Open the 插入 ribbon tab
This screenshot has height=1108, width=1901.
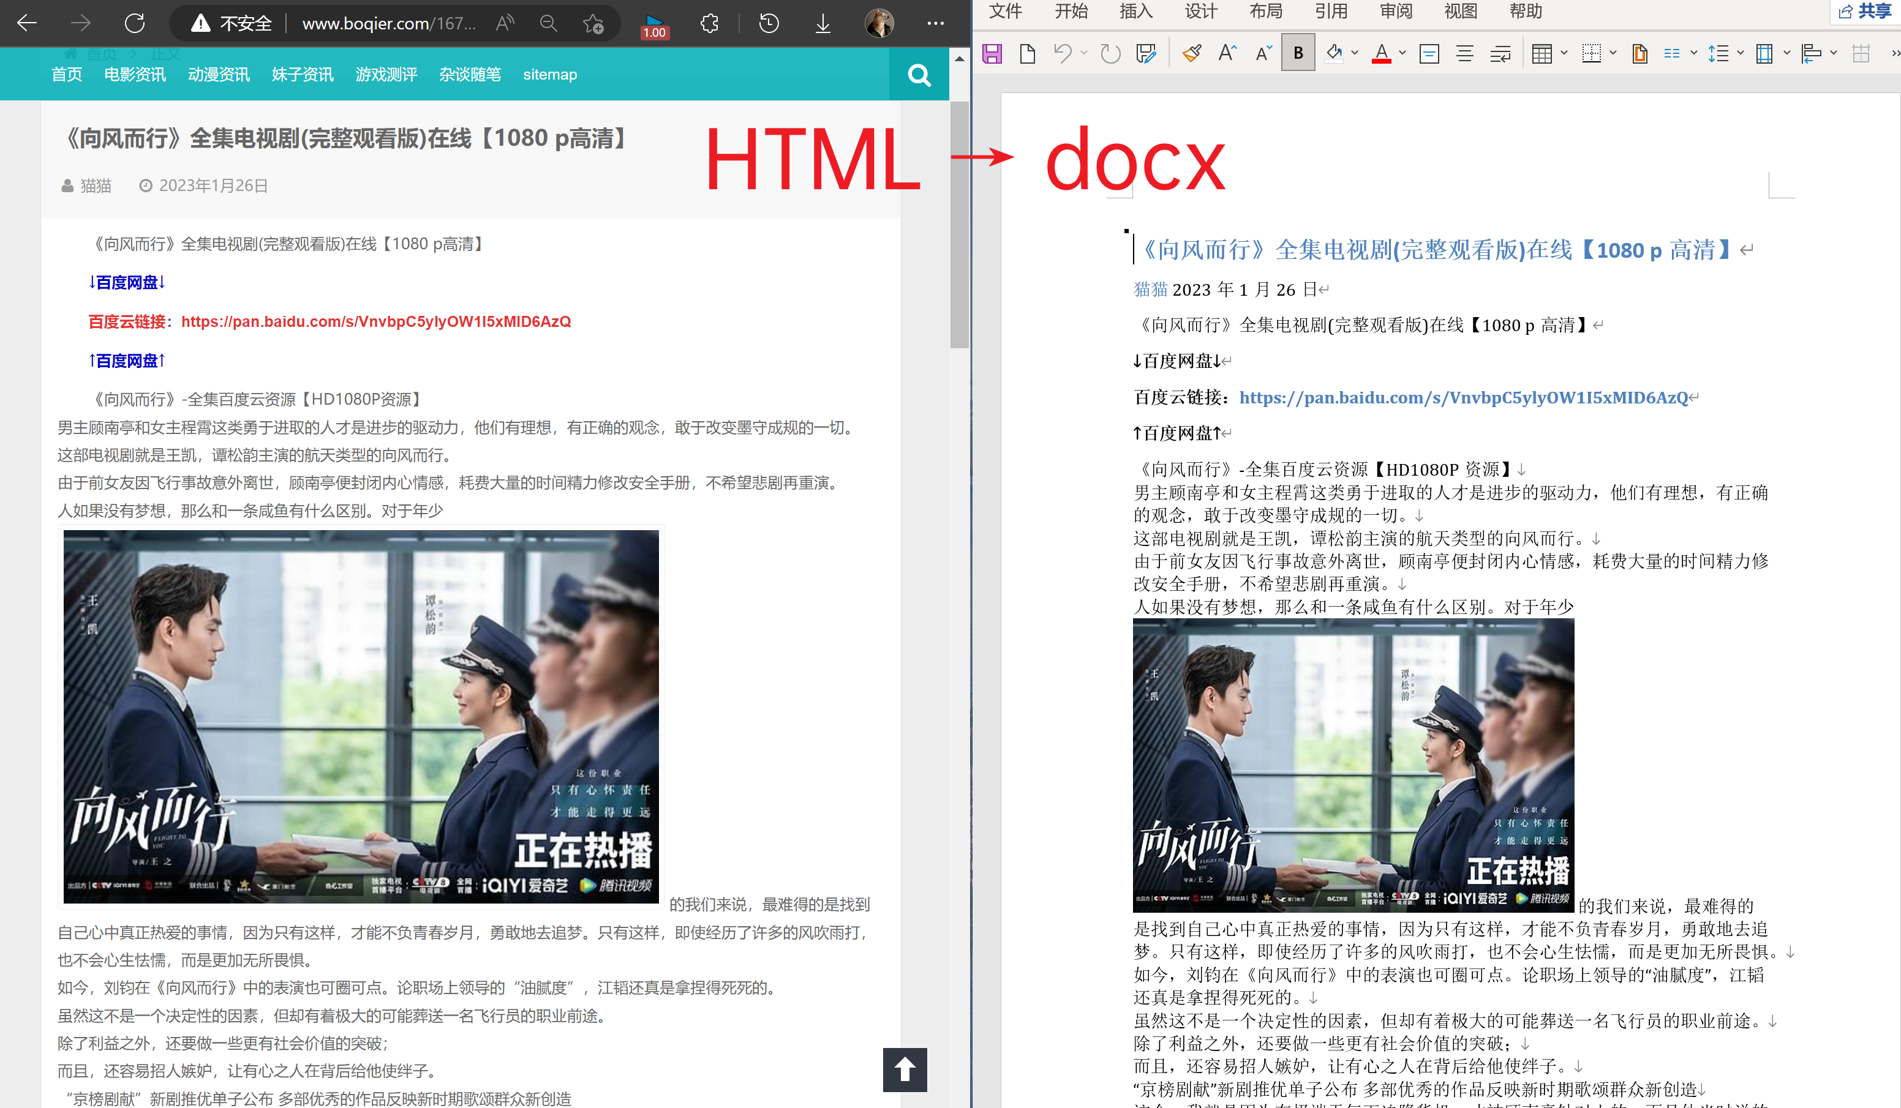pos(1136,11)
